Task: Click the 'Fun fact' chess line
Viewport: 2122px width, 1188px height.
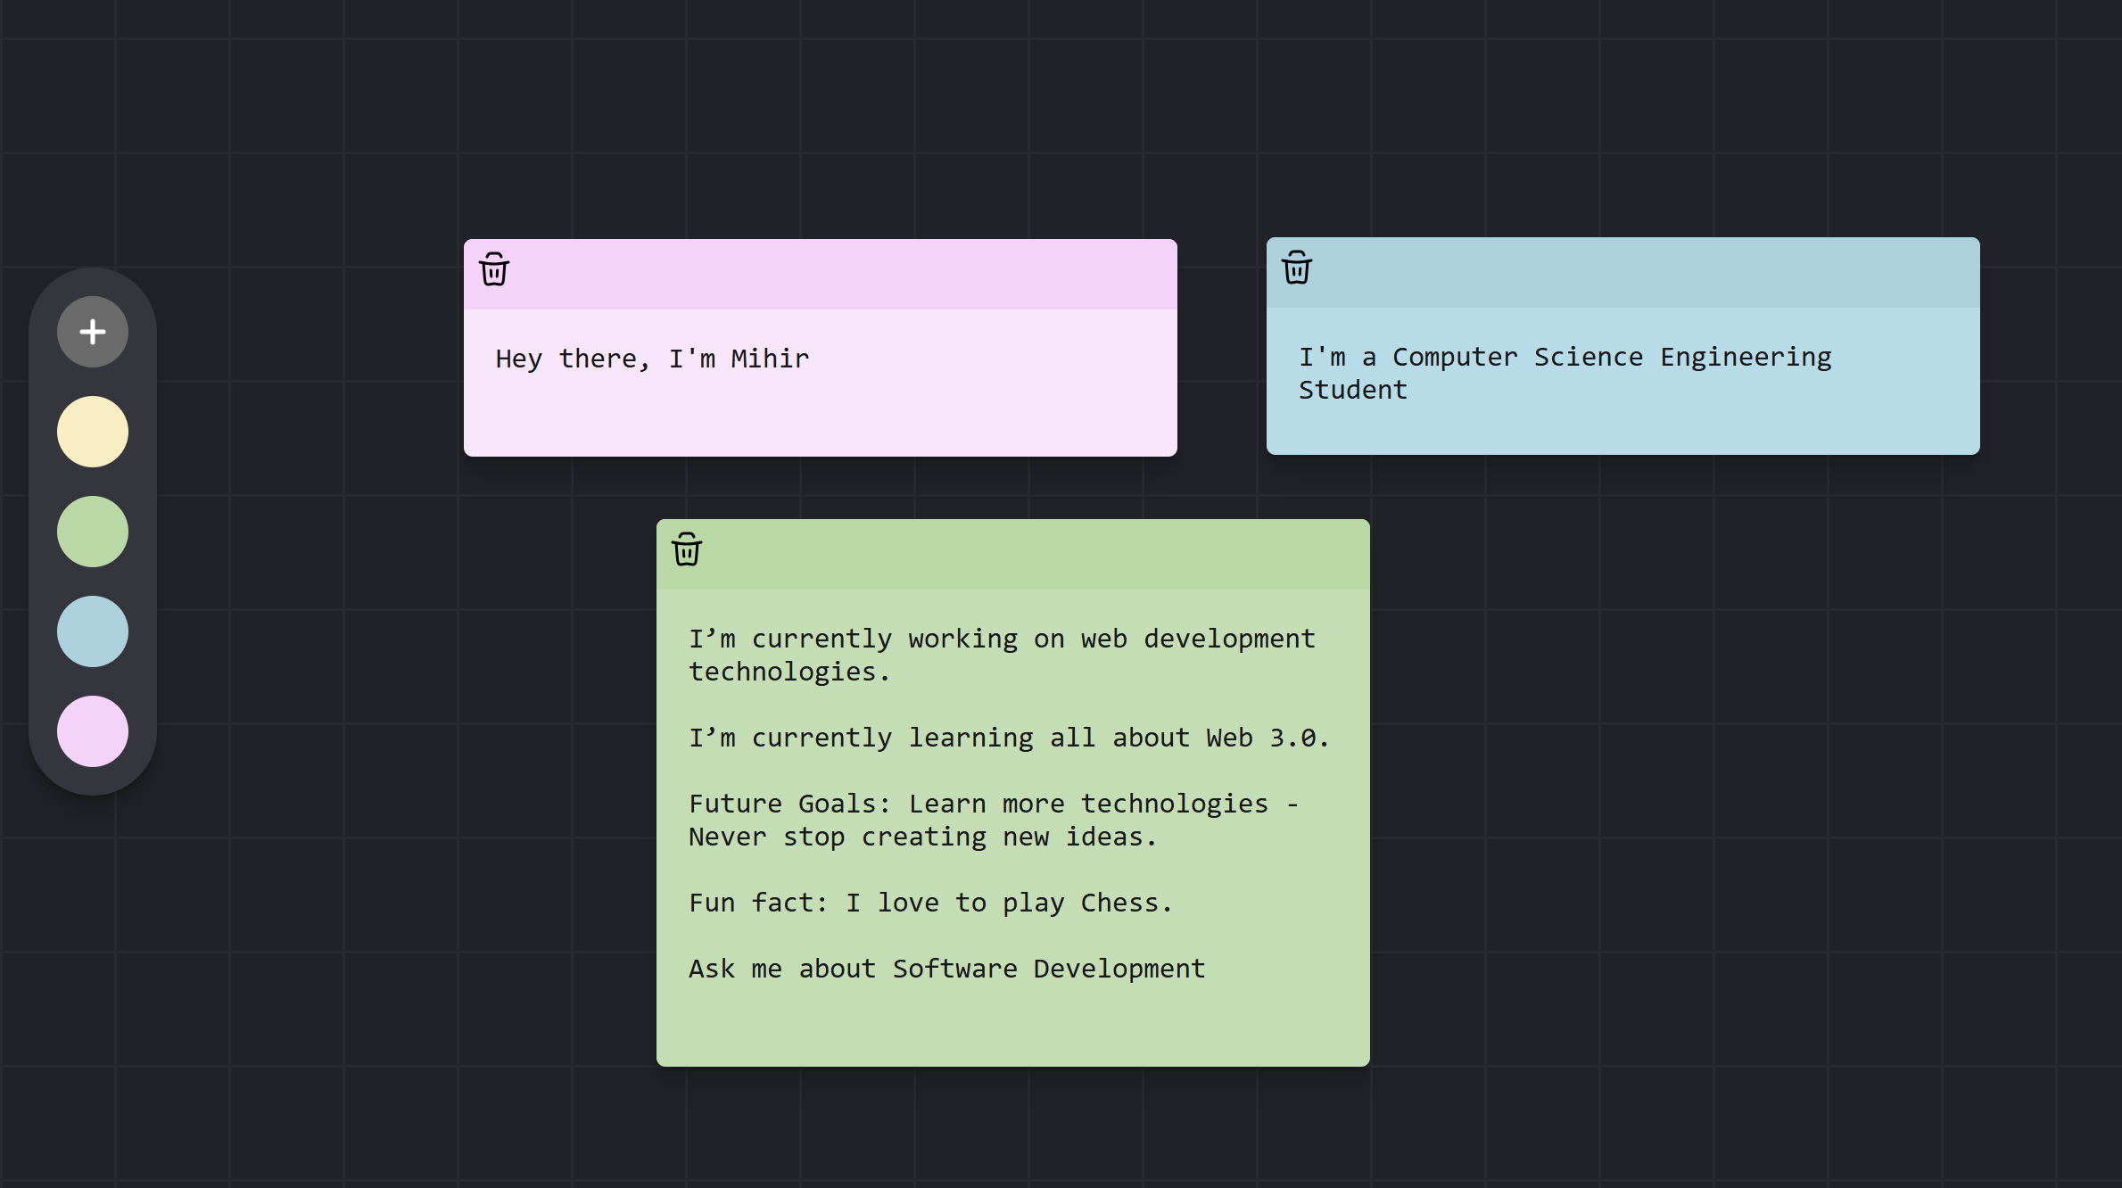Action: click(x=929, y=903)
